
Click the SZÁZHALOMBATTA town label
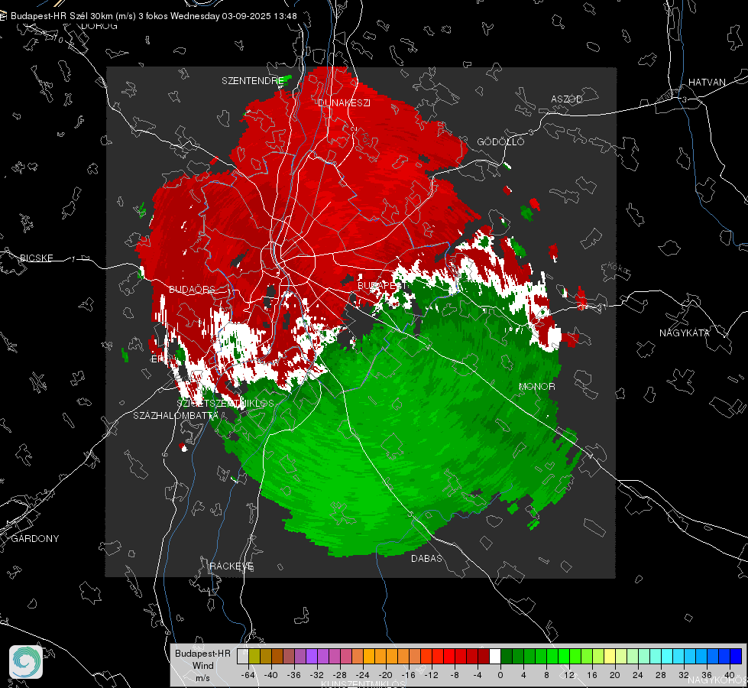tap(176, 415)
